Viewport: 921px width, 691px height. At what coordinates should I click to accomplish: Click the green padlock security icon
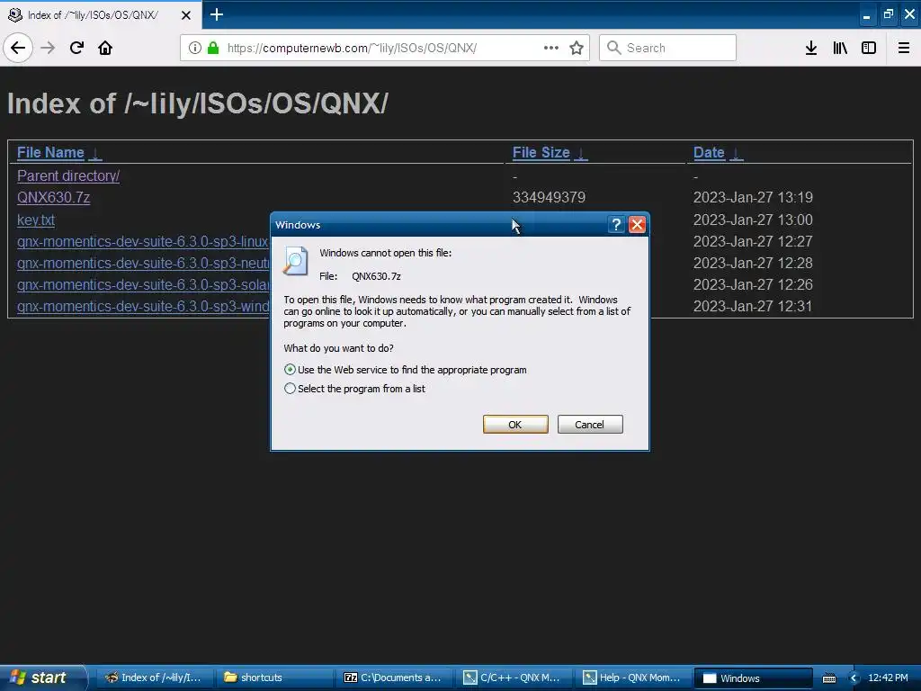pos(213,49)
